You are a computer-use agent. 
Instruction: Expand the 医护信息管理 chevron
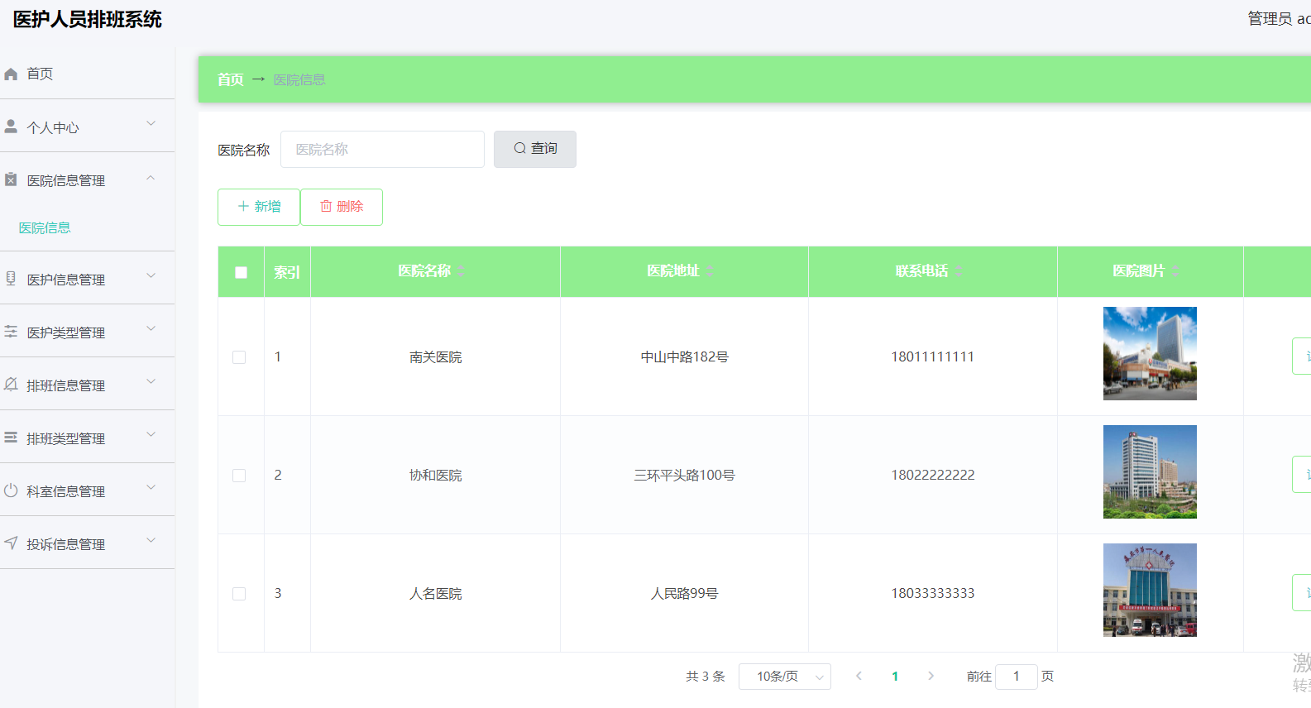[151, 276]
